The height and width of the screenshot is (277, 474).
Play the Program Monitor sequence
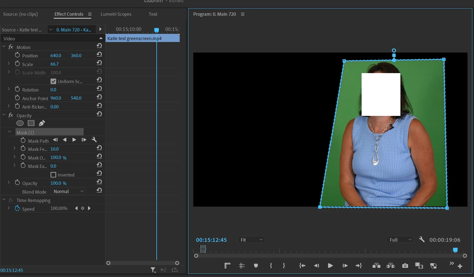(330, 266)
